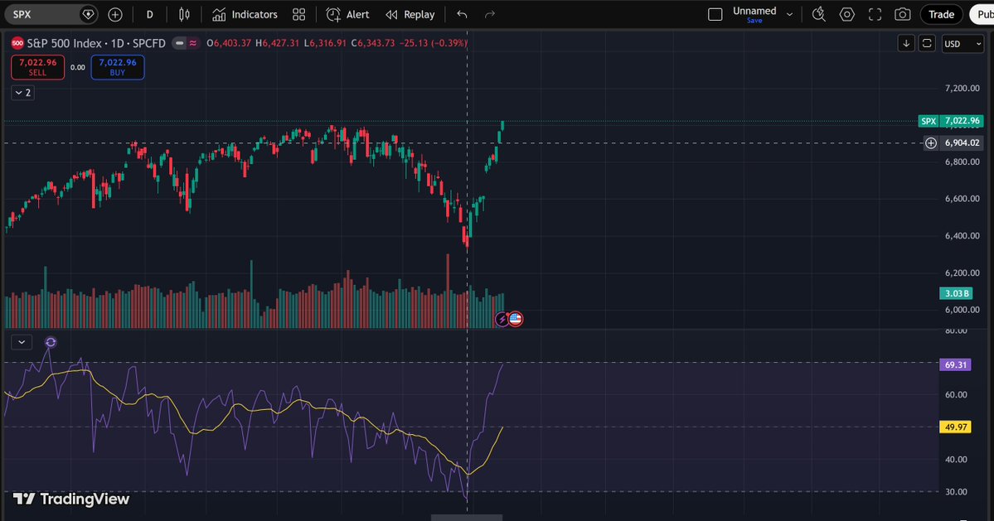Expand the layout manage dropdown arrow
This screenshot has width=994, height=521.
coord(789,14)
